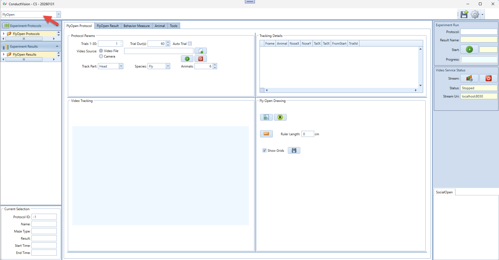
Task: Switch to the Behavior Measure tab
Action: coord(137,26)
